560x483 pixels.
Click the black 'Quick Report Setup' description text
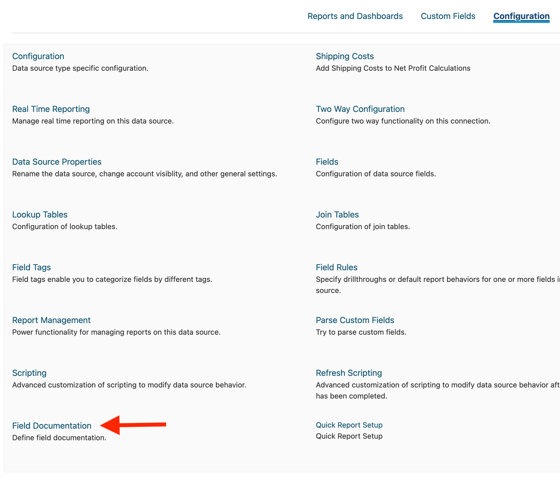pos(349,436)
